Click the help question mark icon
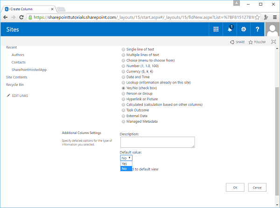Screen dimensions: 280x208 click(x=257, y=29)
